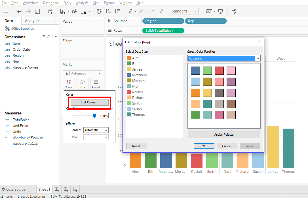Screen dimensions: 308x198
Task: Click the Size button in Marks card
Action: [82, 84]
